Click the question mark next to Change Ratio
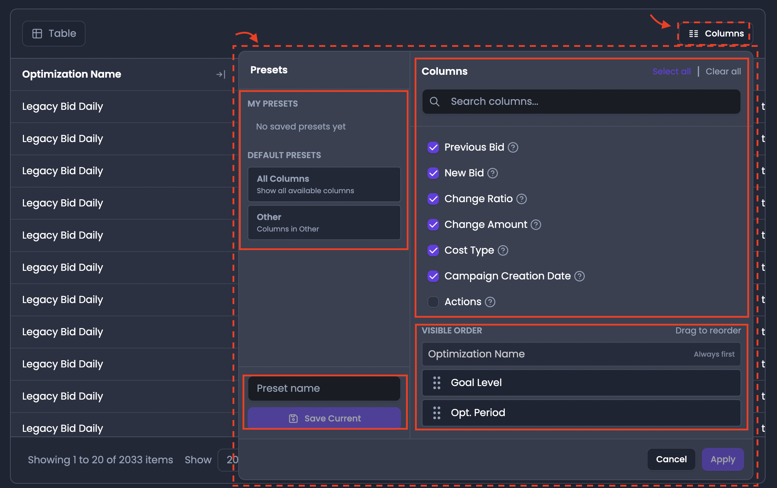The image size is (777, 488). coord(522,199)
